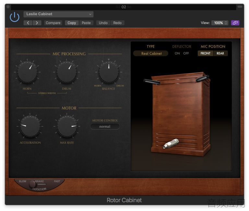Click the Rotation lever handle

[x=33, y=184]
